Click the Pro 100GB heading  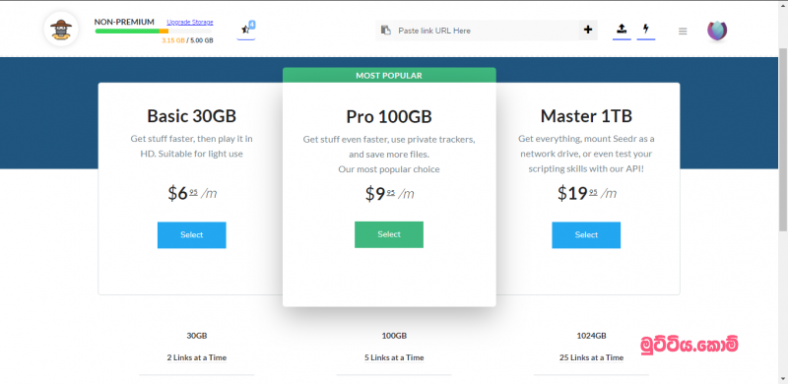(389, 116)
